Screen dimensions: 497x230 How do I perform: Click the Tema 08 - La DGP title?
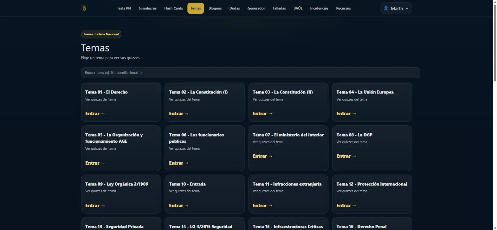click(x=354, y=135)
